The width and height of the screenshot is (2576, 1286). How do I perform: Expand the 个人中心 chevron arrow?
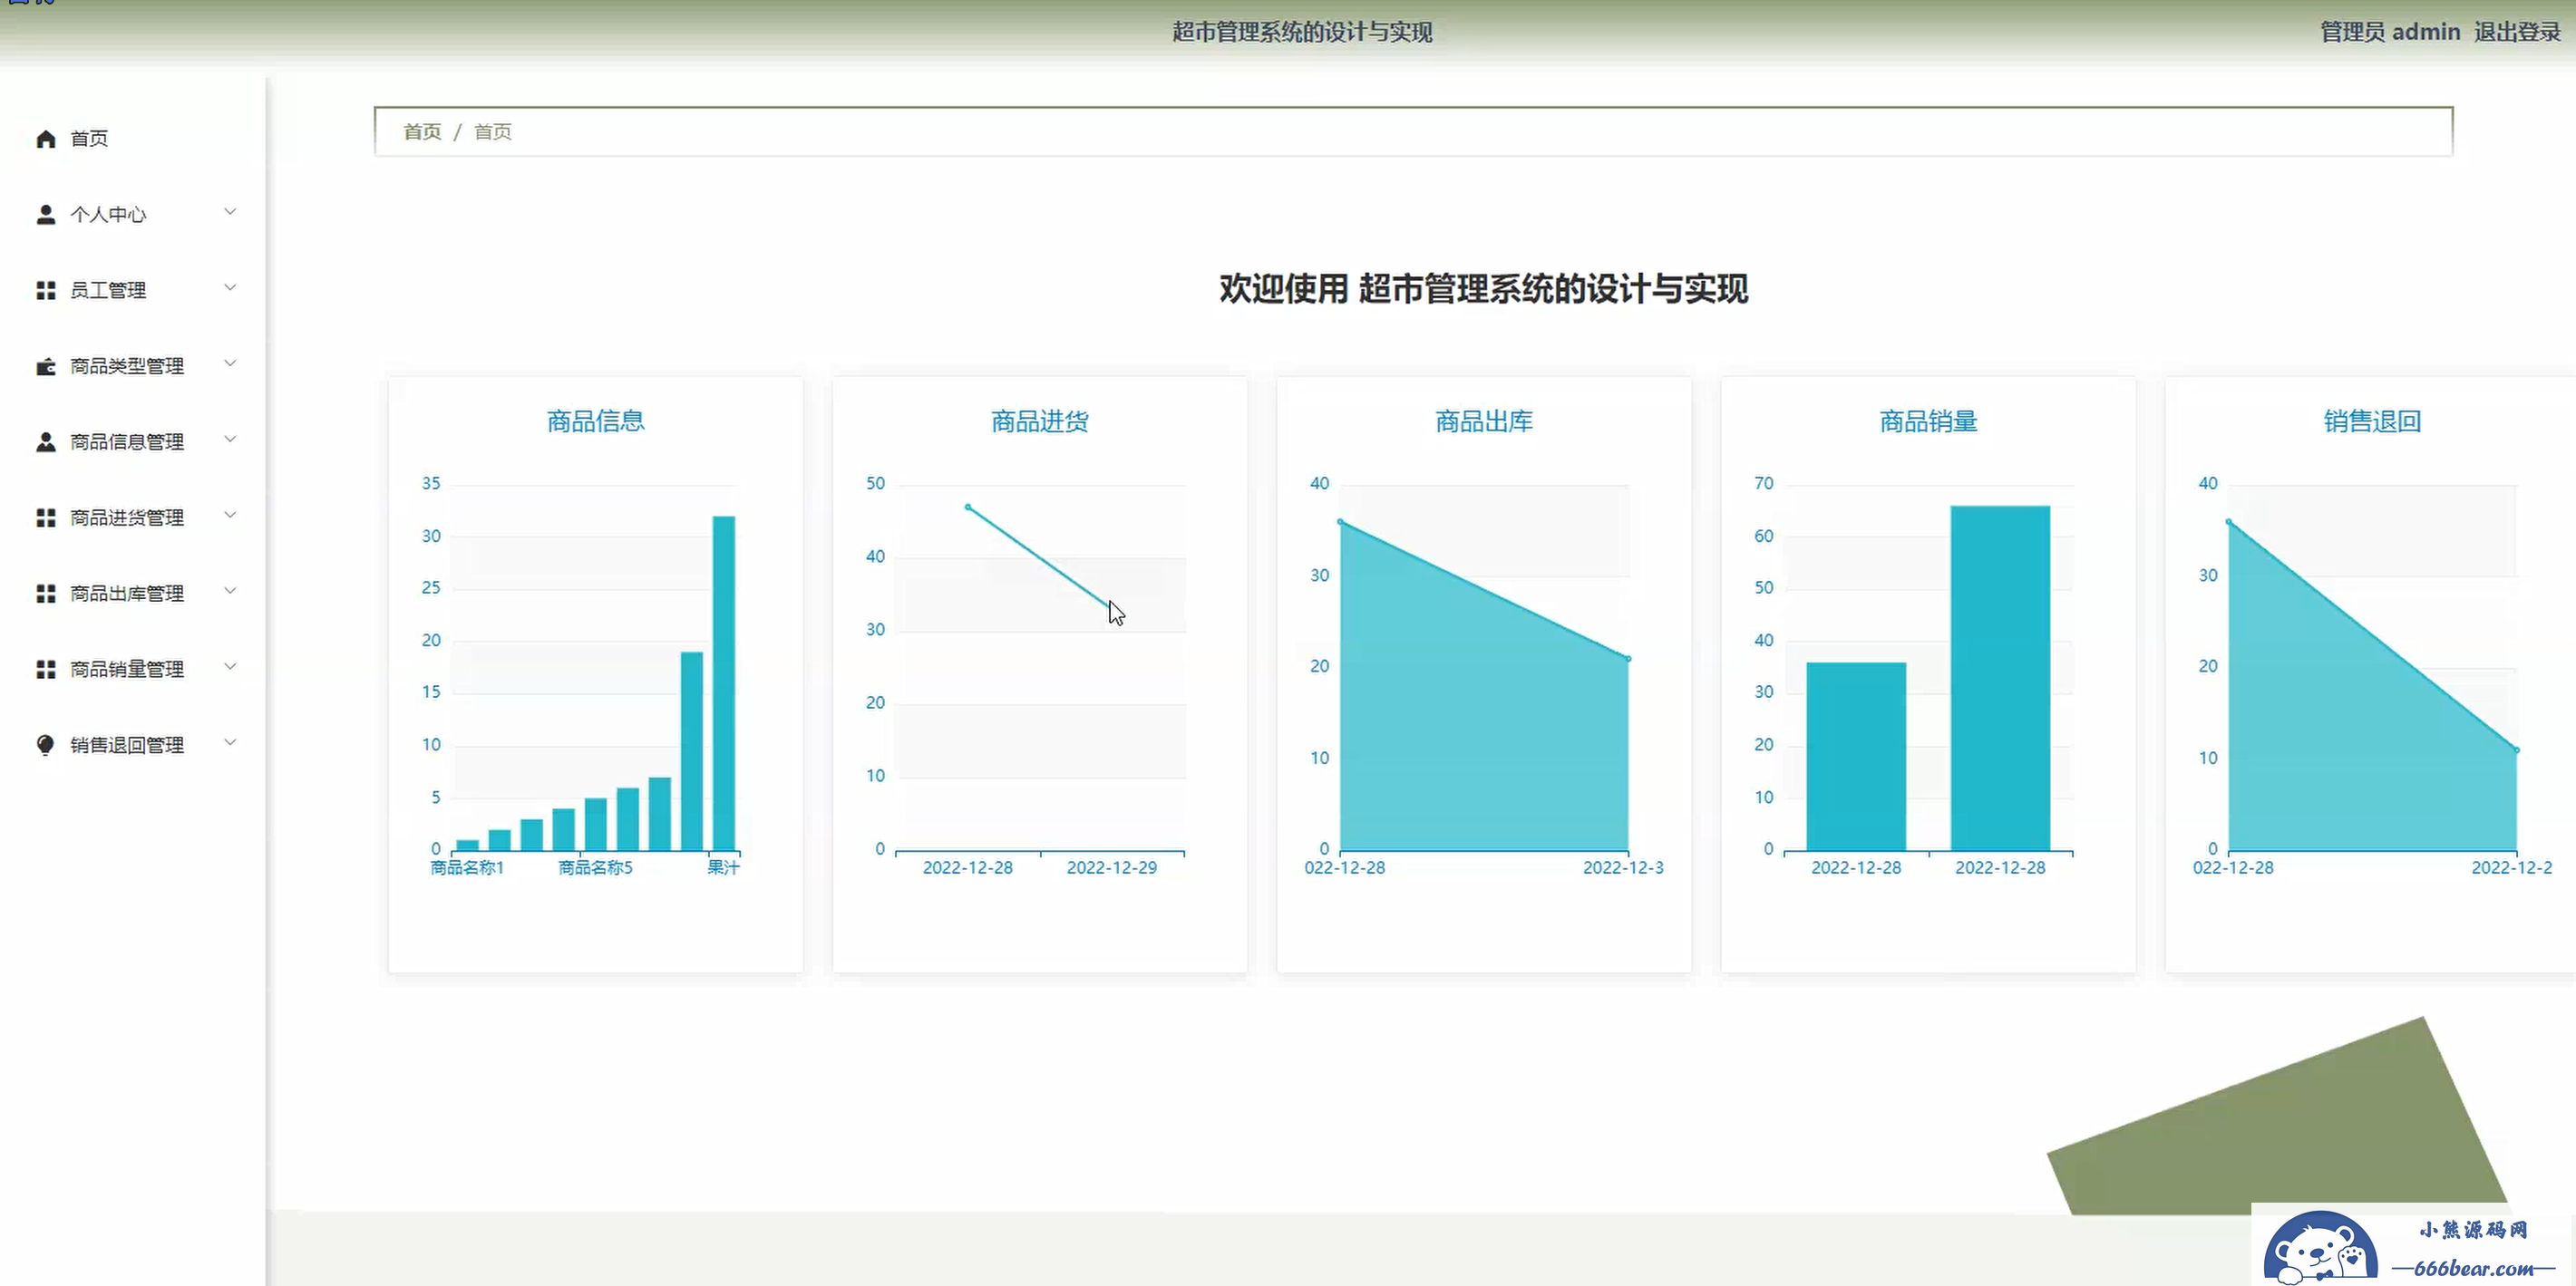[x=230, y=212]
